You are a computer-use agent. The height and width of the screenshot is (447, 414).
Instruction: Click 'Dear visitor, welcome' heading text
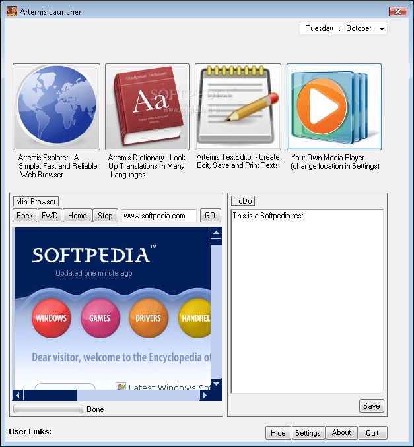click(121, 357)
